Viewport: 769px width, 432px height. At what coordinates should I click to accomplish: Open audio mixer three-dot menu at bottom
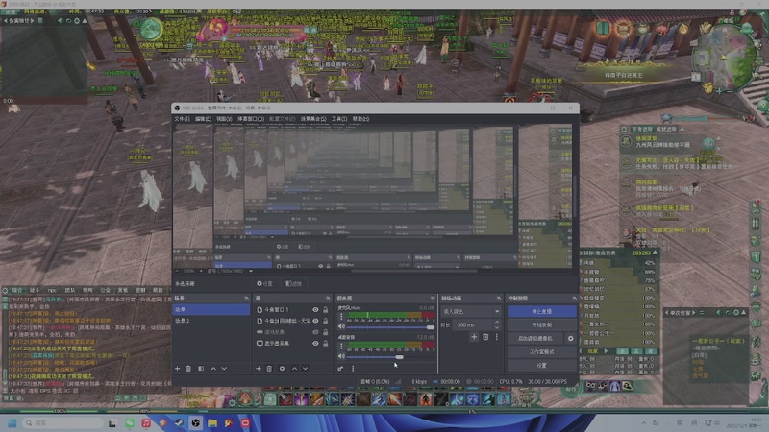click(353, 369)
